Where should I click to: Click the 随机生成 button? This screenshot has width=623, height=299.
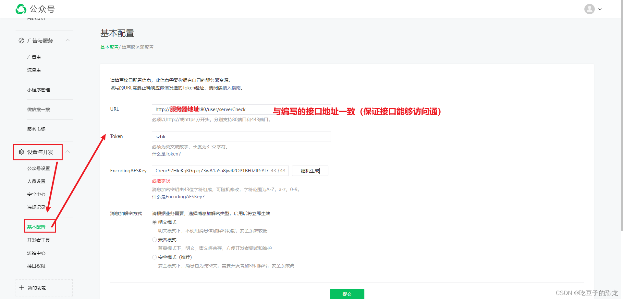pos(310,171)
